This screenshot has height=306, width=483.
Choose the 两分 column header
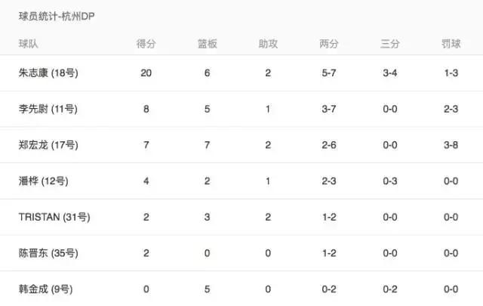[329, 44]
